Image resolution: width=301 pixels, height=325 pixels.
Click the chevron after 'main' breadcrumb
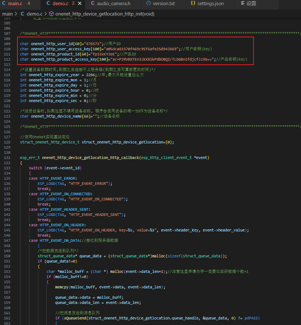[16, 14]
